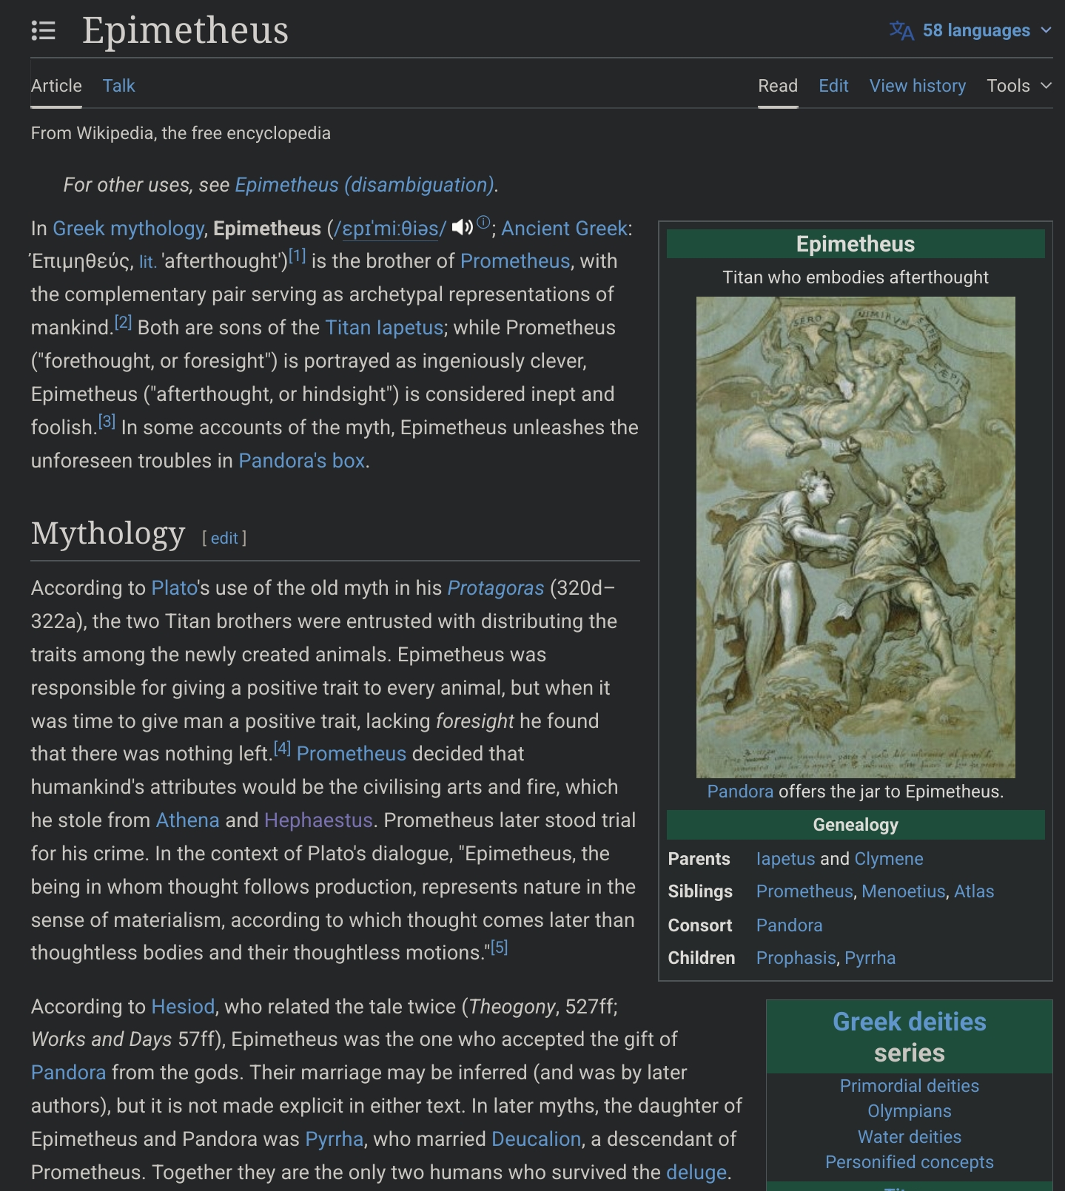Open Prometheus link in the intro paragraph

click(515, 261)
